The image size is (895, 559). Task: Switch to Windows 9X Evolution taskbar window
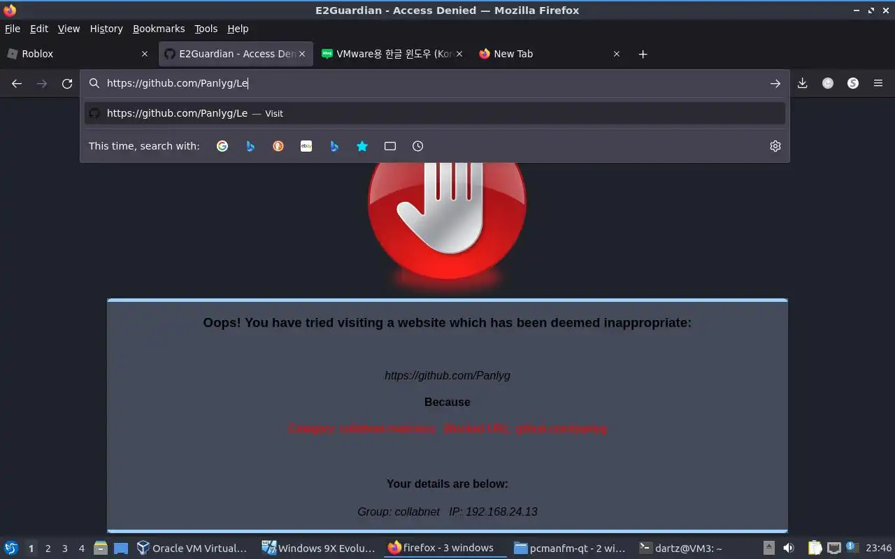(x=319, y=549)
